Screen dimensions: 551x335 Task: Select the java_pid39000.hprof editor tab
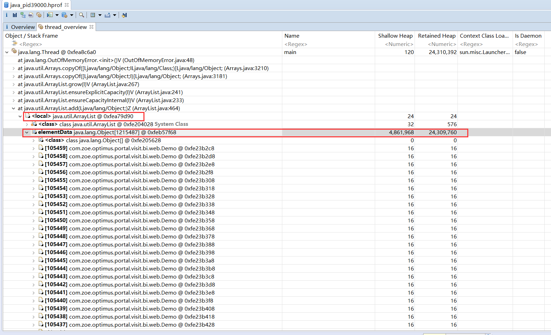pyautogui.click(x=36, y=5)
